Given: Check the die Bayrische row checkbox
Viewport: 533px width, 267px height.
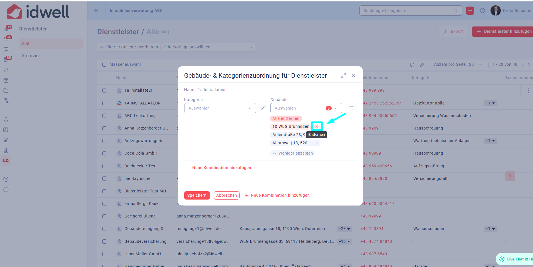Looking at the screenshot, I should pos(104,179).
